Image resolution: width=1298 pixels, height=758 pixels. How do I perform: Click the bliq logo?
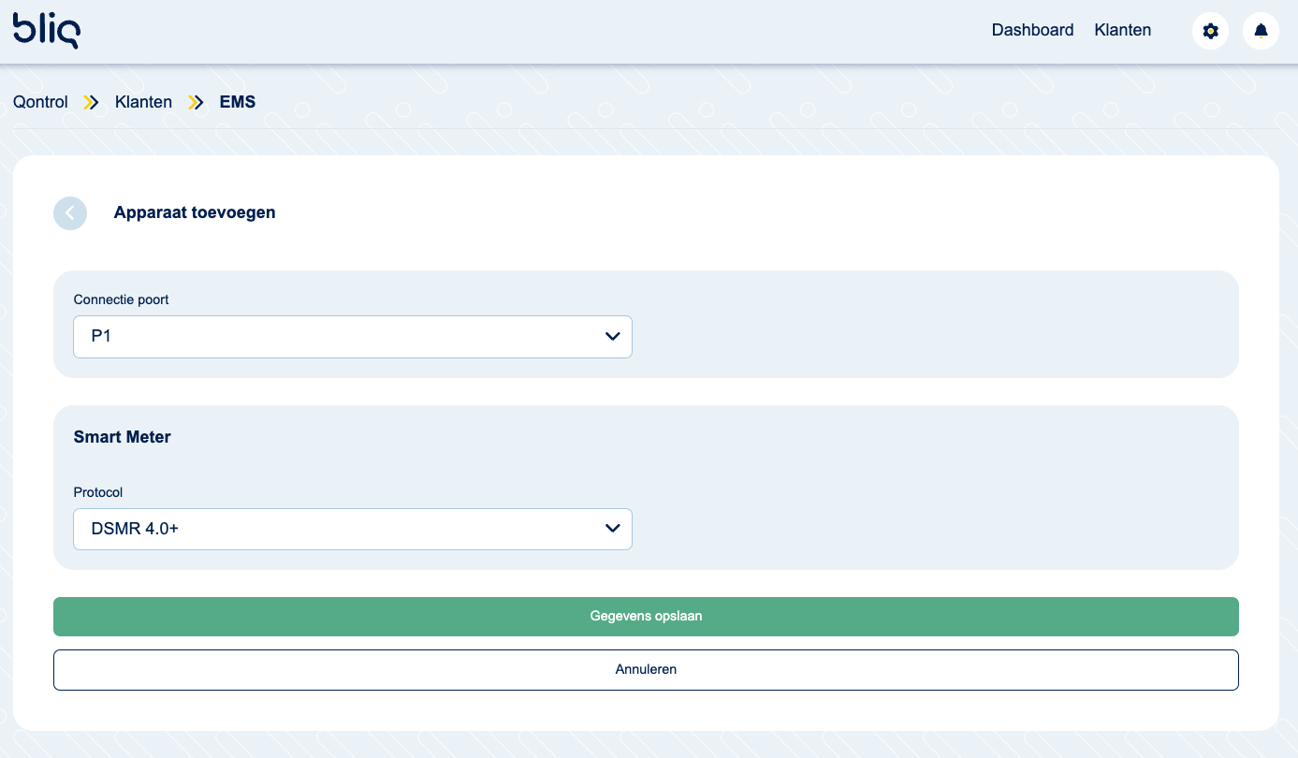point(47,30)
